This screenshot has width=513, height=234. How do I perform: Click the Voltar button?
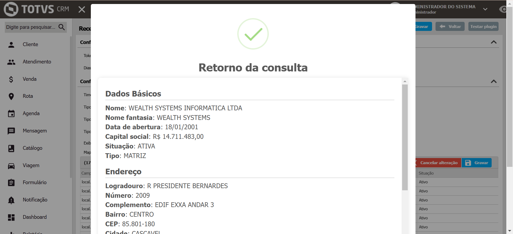tap(450, 26)
